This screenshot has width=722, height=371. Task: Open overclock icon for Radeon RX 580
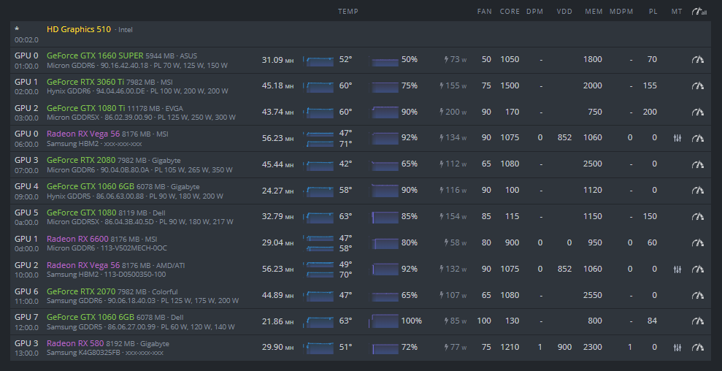698,348
